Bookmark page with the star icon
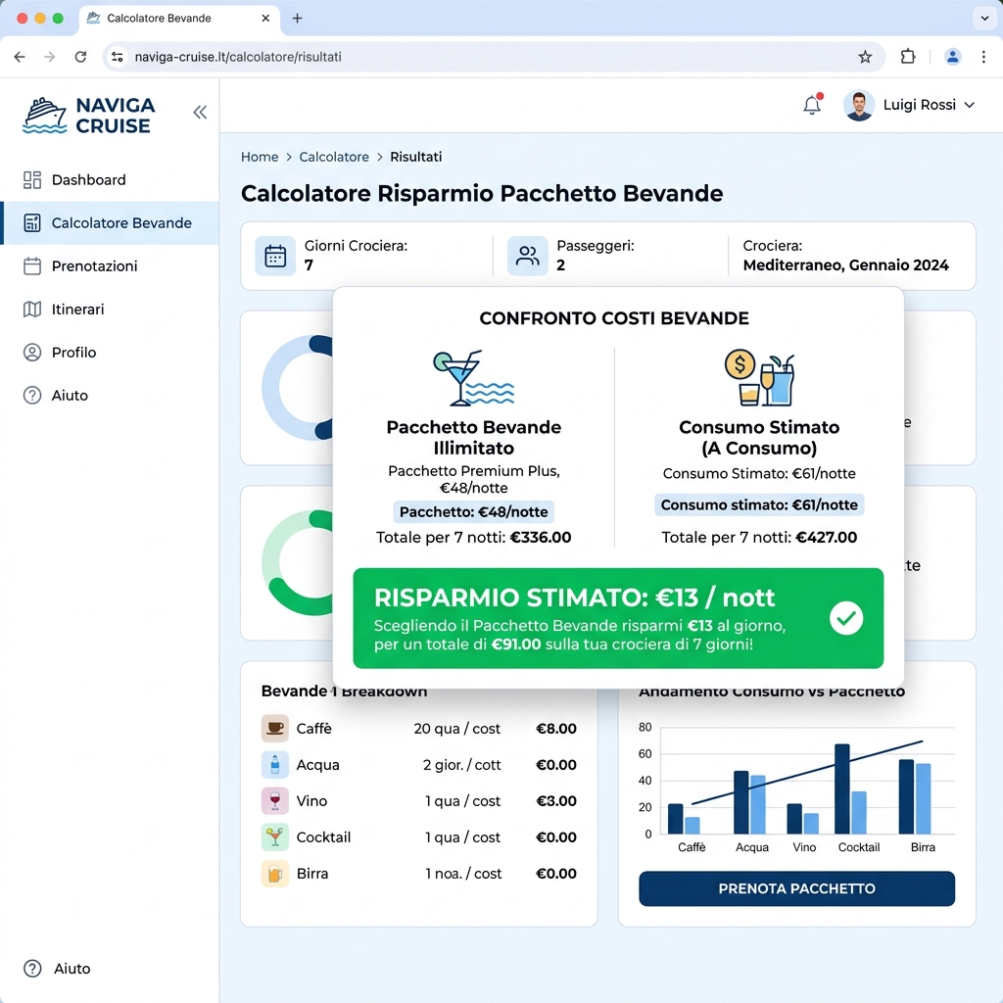The height and width of the screenshot is (1003, 1003). 865,57
